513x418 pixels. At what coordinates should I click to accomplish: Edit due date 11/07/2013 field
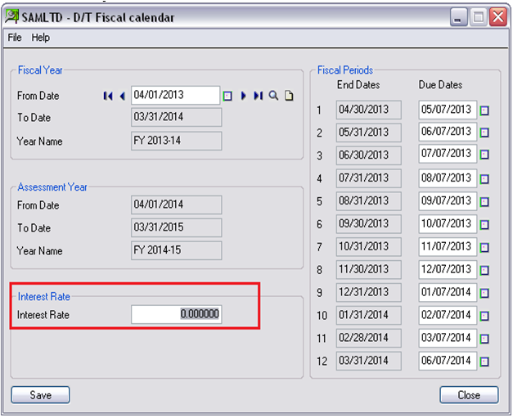click(x=448, y=247)
